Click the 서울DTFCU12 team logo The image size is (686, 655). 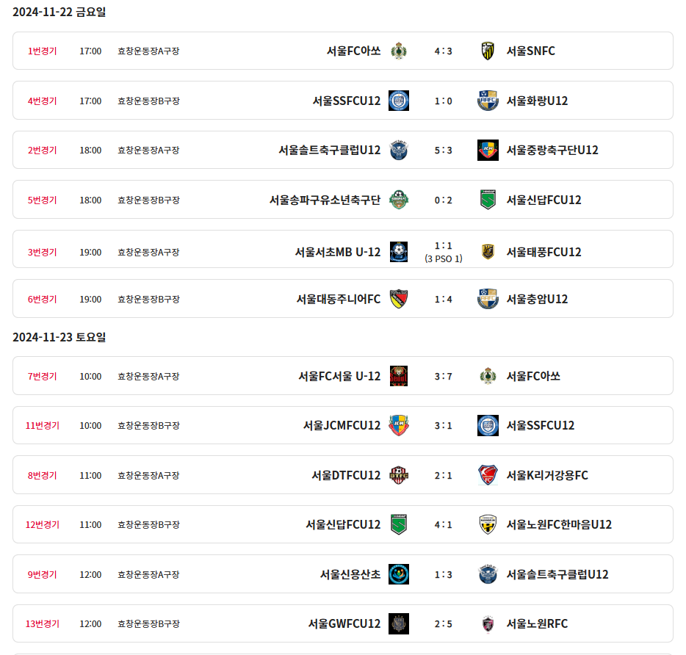coord(399,475)
